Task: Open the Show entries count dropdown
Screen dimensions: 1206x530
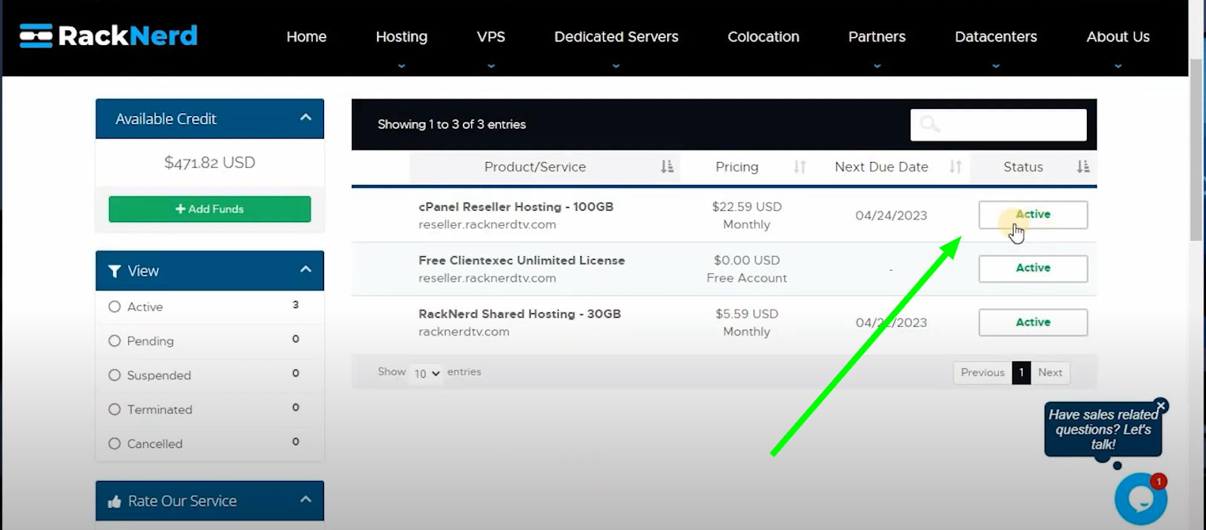Action: 427,373
